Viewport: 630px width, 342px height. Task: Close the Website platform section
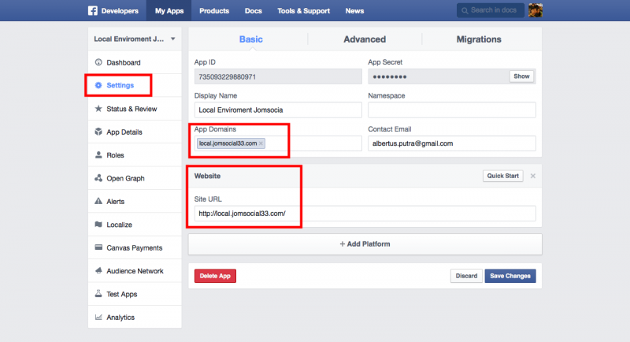click(x=533, y=176)
